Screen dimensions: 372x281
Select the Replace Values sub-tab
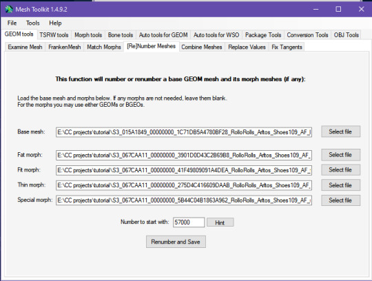[247, 47]
